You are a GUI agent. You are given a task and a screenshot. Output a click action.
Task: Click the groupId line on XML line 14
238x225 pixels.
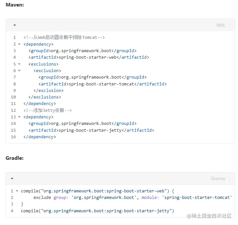(82, 124)
